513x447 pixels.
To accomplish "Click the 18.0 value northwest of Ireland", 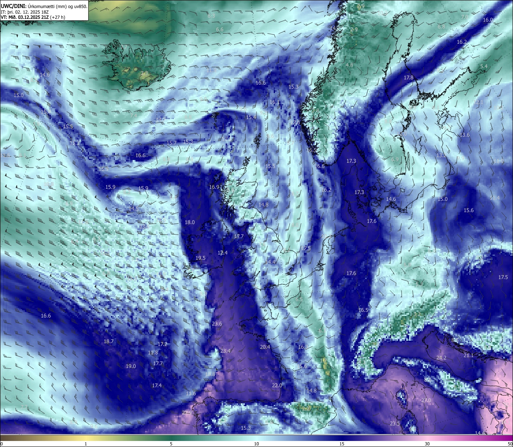I will coord(190,222).
